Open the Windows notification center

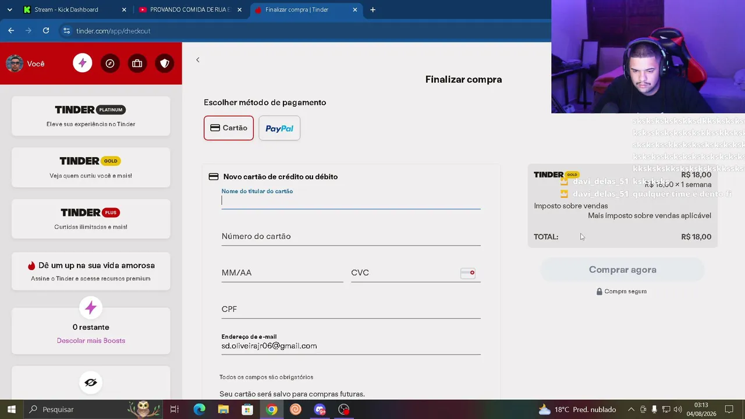[729, 410]
